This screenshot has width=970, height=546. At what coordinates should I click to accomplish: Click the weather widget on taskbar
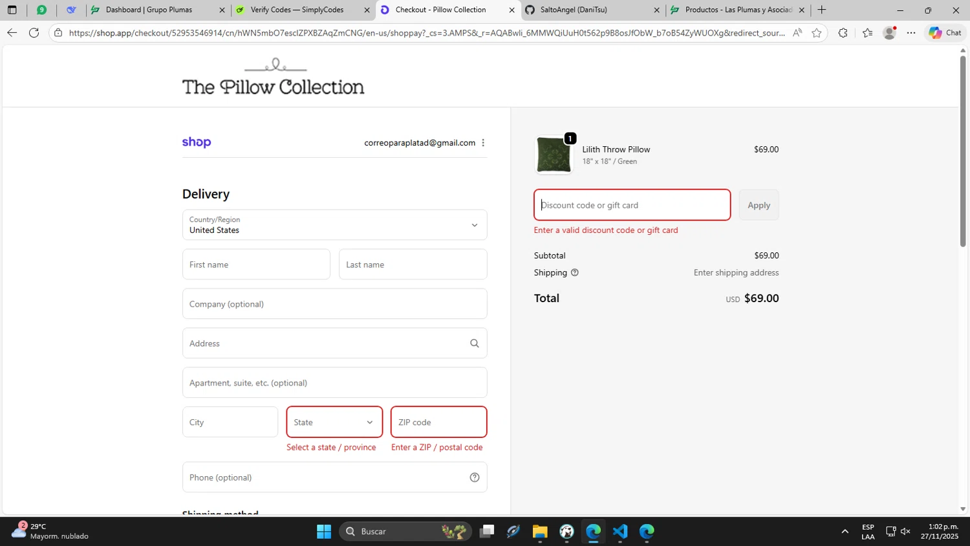coord(50,532)
